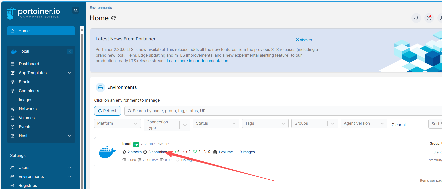442x189 pixels.
Task: Click the '1 volume' text
Action: click(225, 152)
